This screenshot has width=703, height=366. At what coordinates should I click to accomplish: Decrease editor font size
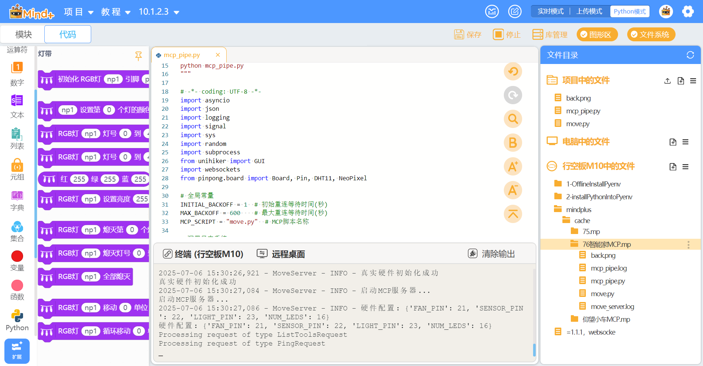(513, 190)
